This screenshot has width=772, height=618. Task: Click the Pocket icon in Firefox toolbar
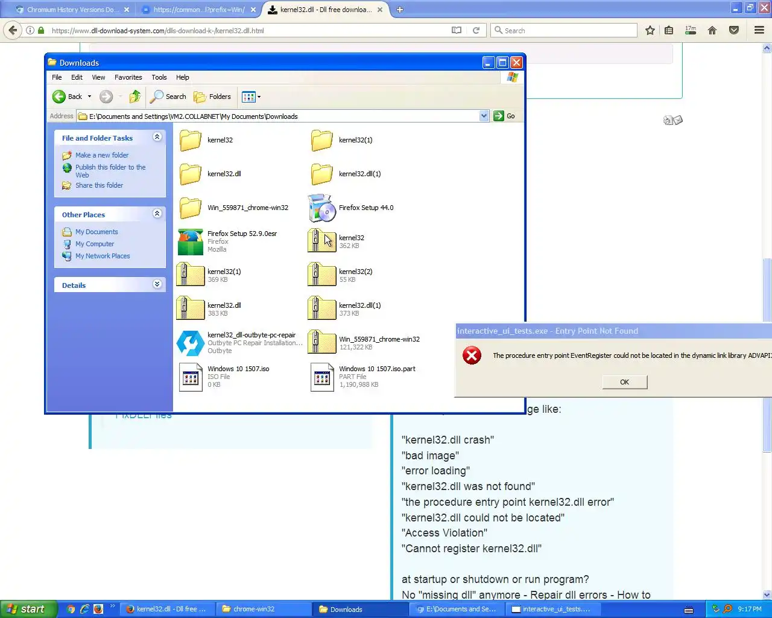point(734,30)
